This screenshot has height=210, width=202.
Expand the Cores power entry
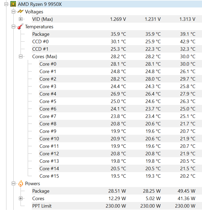click(21, 199)
